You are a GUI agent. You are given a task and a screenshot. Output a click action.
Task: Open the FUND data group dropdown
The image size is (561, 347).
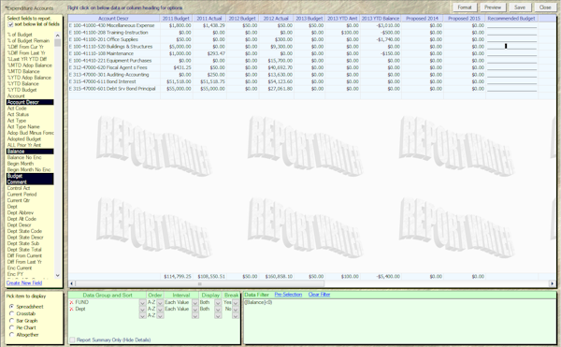click(142, 303)
